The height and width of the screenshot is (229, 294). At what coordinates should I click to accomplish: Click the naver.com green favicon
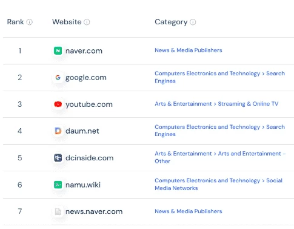[x=58, y=50]
